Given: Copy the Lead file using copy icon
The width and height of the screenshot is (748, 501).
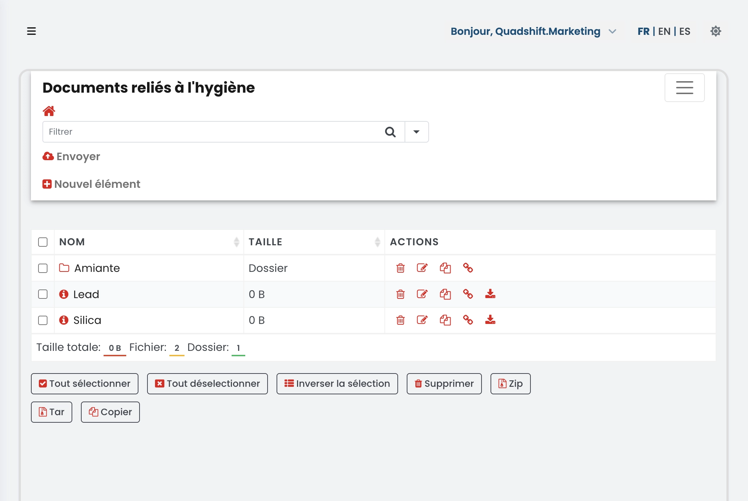Looking at the screenshot, I should click(445, 294).
